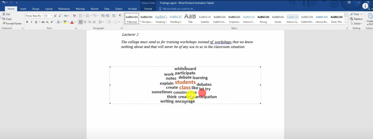Decrease paragraph indent
Image resolution: width=373 pixels, height=139 pixels.
103,16
